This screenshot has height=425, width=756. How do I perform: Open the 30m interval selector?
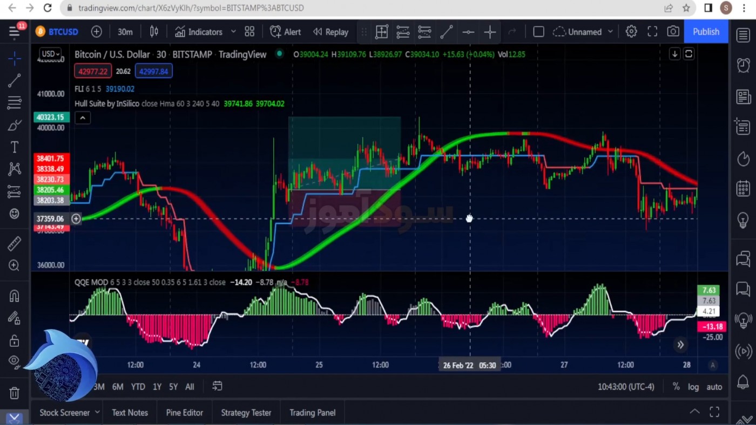[x=125, y=32]
